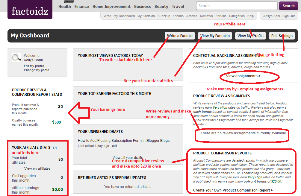301x196 pixels.
Task: Click the reports published count 20
Action: (60, 107)
